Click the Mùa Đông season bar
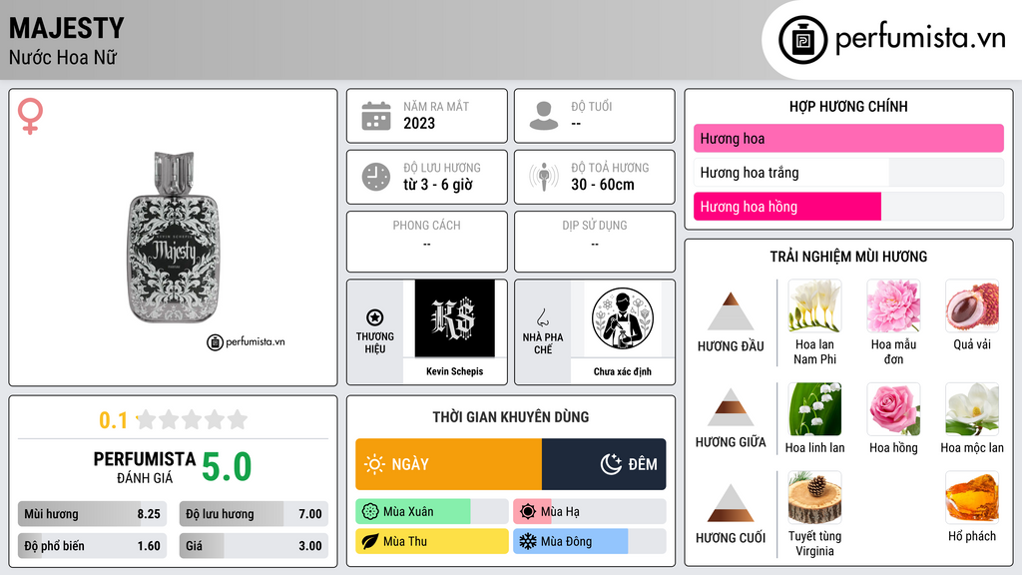Viewport: 1022px width, 575px height. coord(590,541)
